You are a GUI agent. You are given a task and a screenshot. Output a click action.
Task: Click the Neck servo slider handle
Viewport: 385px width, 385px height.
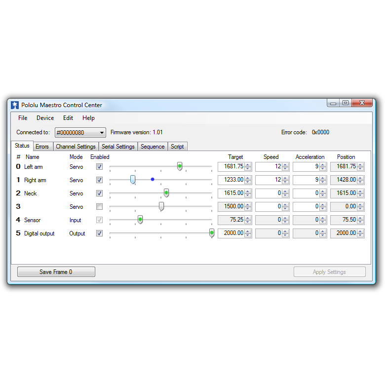click(166, 193)
